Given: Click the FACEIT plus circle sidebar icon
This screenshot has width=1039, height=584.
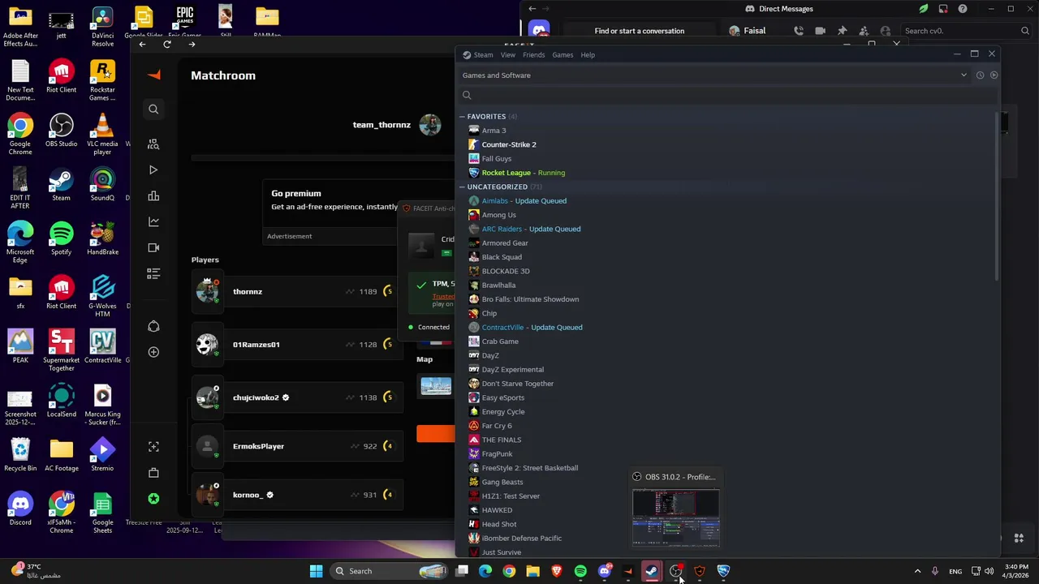Looking at the screenshot, I should (x=153, y=352).
